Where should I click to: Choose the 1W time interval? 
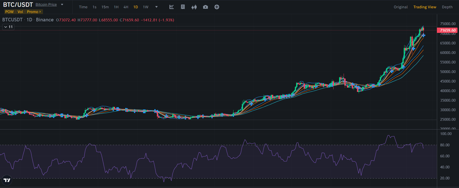(146, 7)
